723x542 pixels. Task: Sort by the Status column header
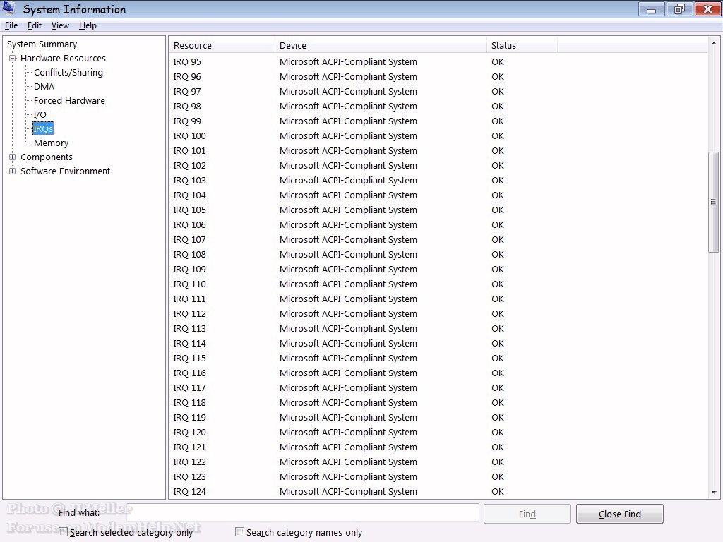tap(522, 45)
